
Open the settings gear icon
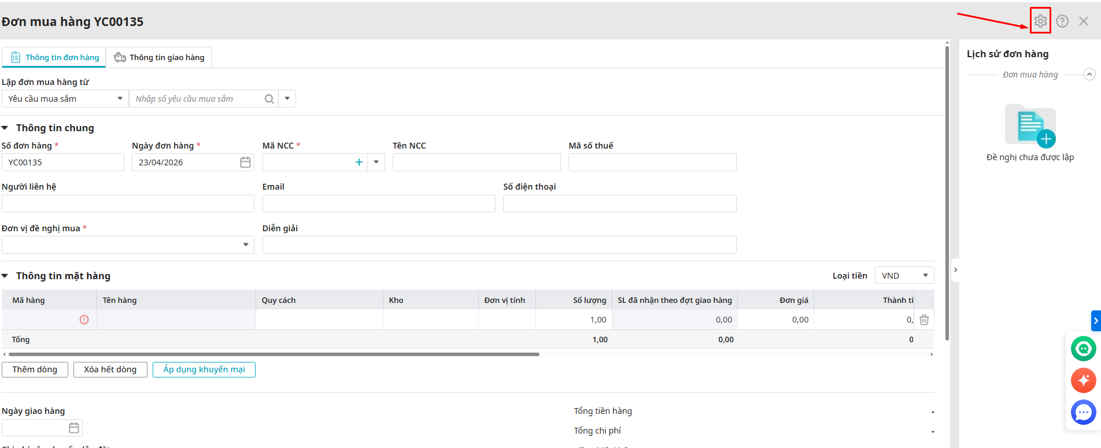pyautogui.click(x=1040, y=21)
